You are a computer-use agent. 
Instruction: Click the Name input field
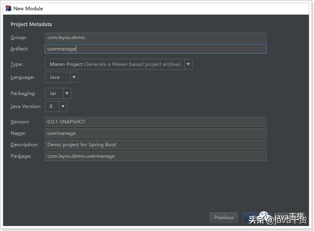(156, 133)
